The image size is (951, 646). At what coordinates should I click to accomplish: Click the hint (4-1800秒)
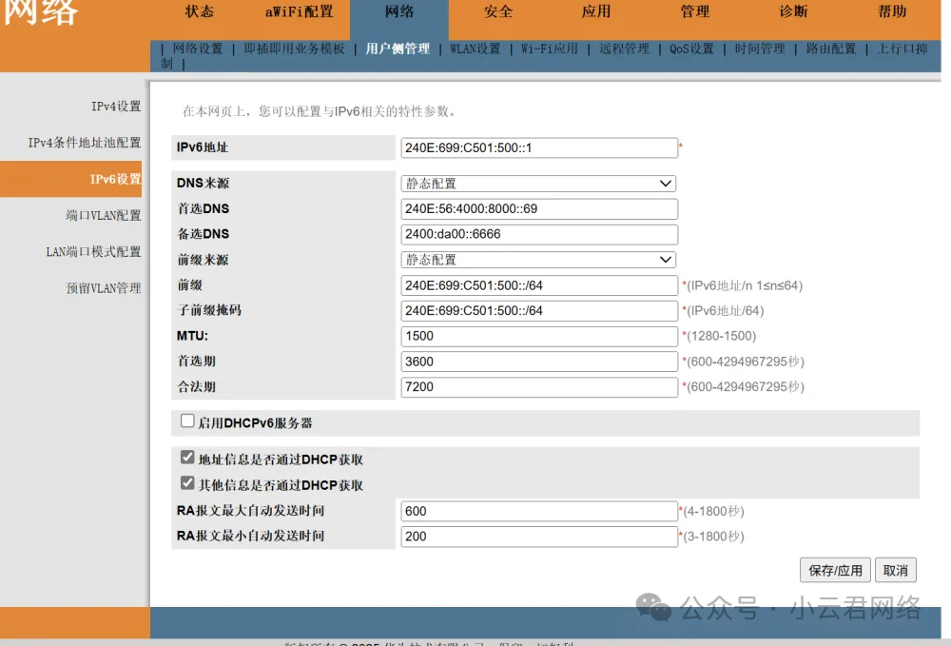pos(713,511)
